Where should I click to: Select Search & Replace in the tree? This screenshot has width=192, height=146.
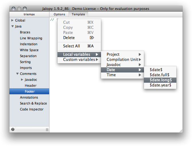point(33,103)
